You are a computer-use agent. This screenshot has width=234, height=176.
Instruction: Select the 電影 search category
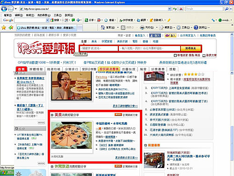point(135,41)
